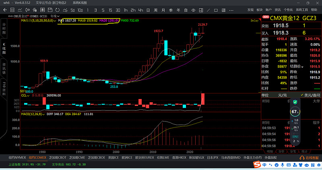Open the 分时图 side tab
Screen dimensions: 322x170
pos(4,28)
